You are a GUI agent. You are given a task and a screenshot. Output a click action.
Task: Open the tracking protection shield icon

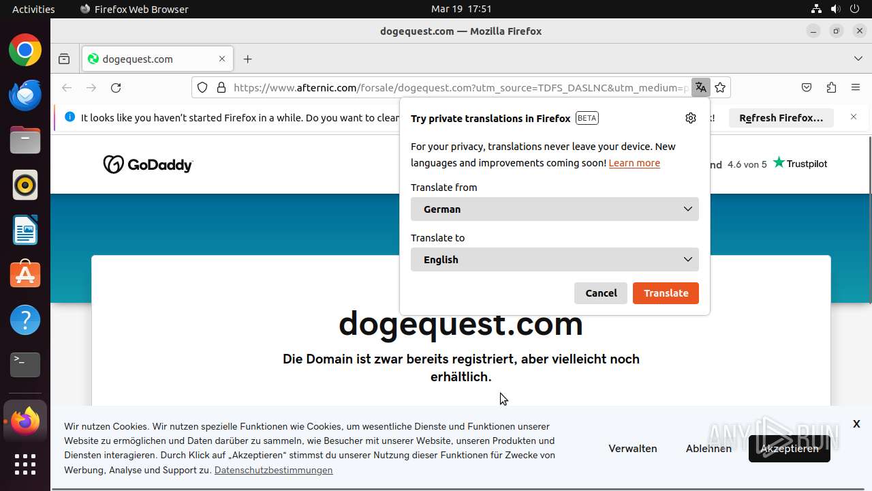202,87
